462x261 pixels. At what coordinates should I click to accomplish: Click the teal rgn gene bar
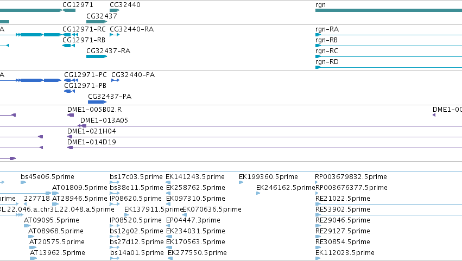[389, 10]
